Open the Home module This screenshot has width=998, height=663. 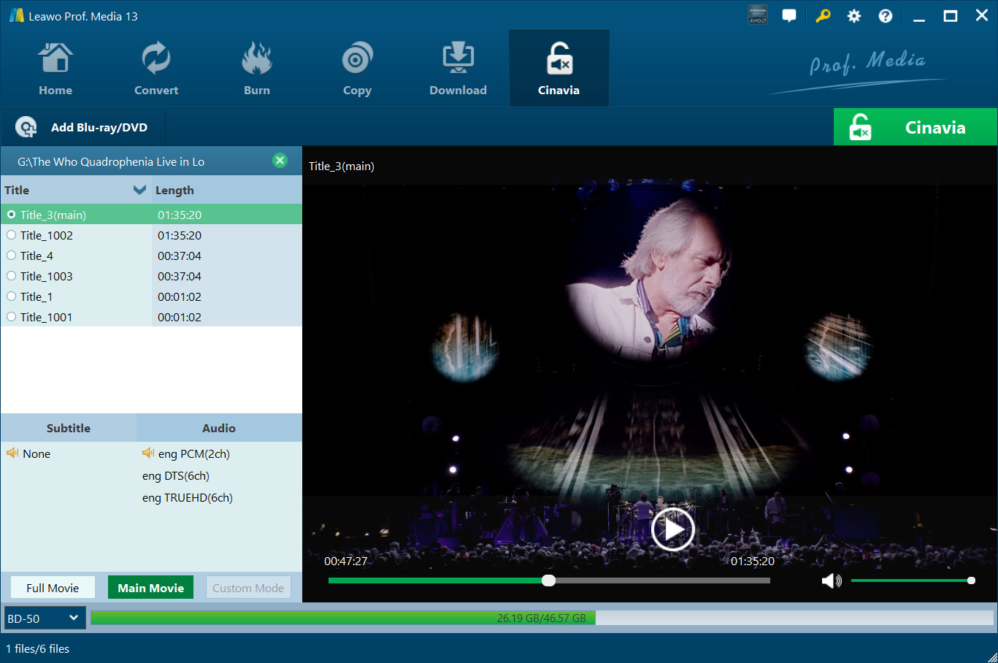coord(55,69)
